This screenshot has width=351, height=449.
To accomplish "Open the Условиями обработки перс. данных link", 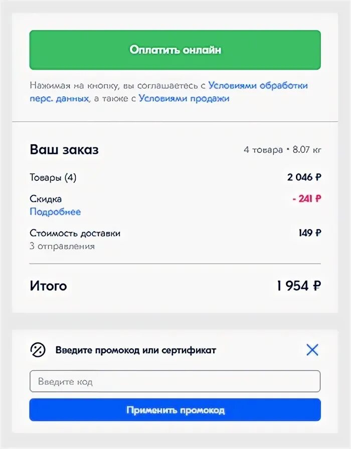I will (x=258, y=86).
